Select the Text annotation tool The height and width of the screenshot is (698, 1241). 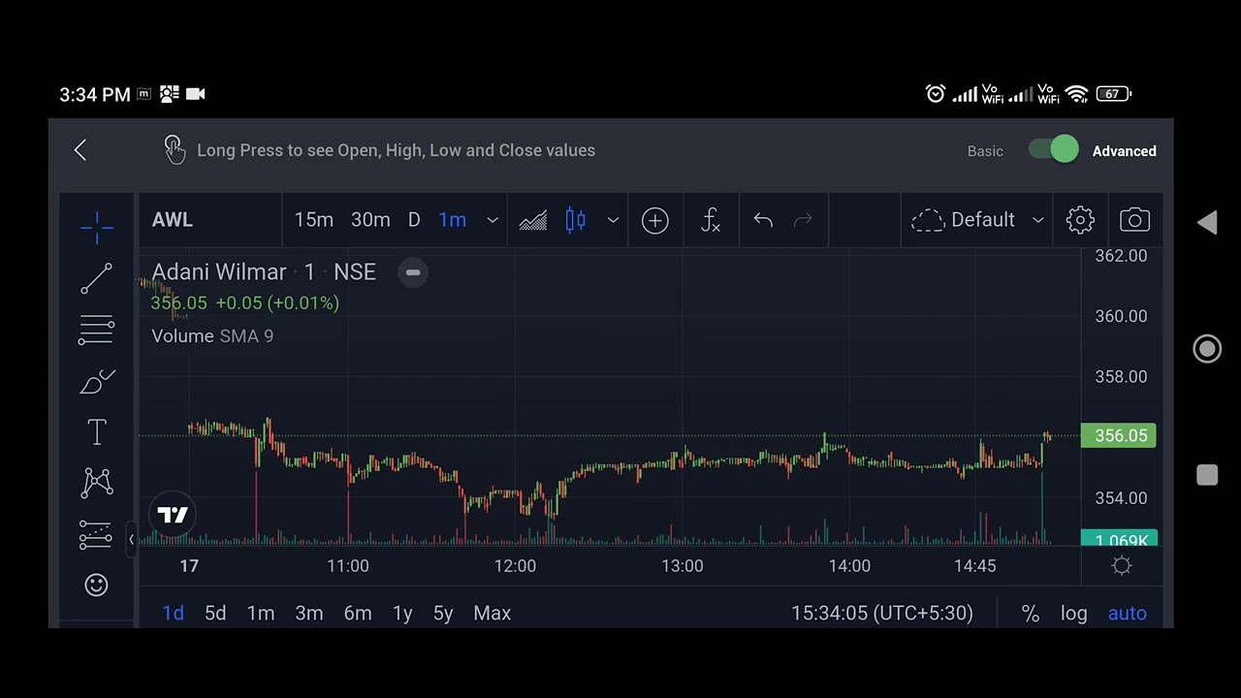tap(97, 432)
